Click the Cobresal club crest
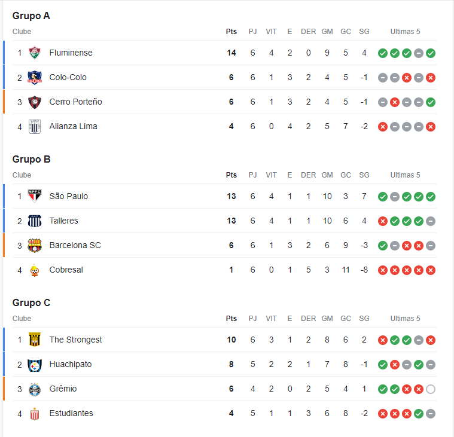 tap(35, 270)
